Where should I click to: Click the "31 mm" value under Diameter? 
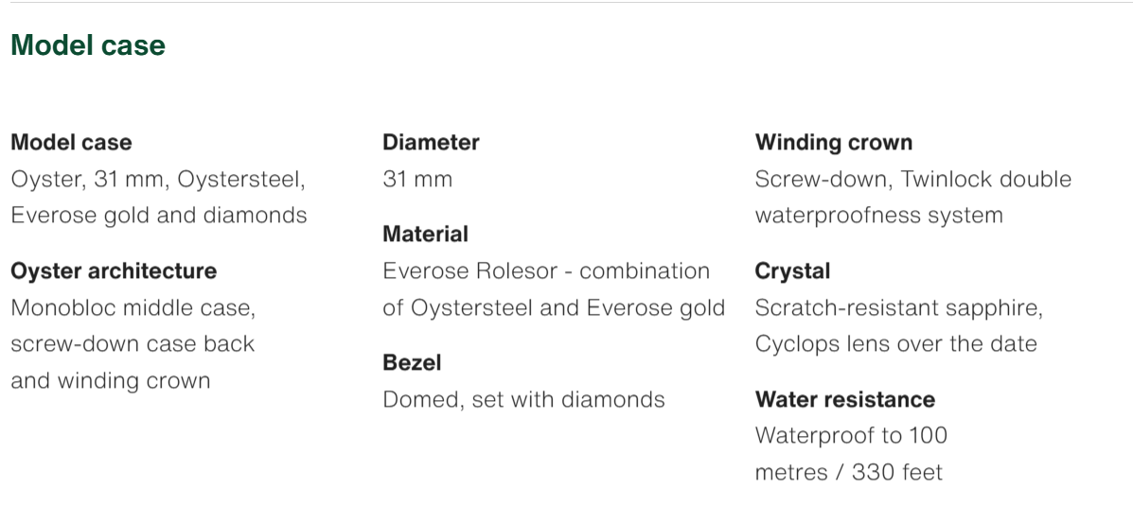point(417,179)
